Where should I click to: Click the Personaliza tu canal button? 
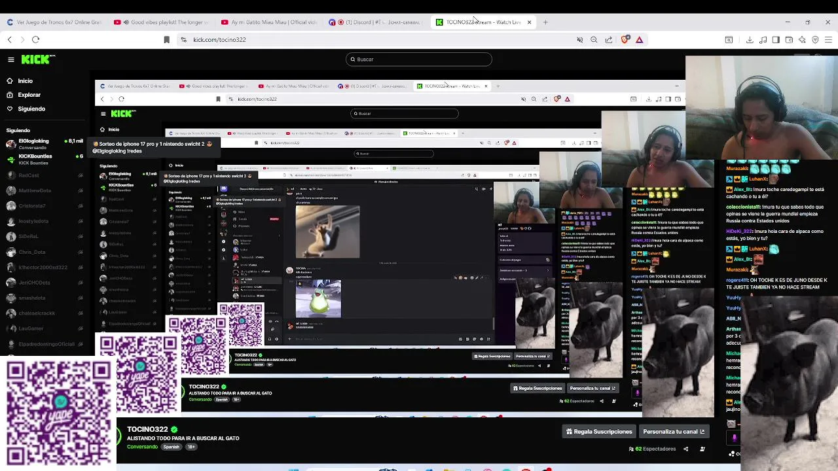(674, 432)
